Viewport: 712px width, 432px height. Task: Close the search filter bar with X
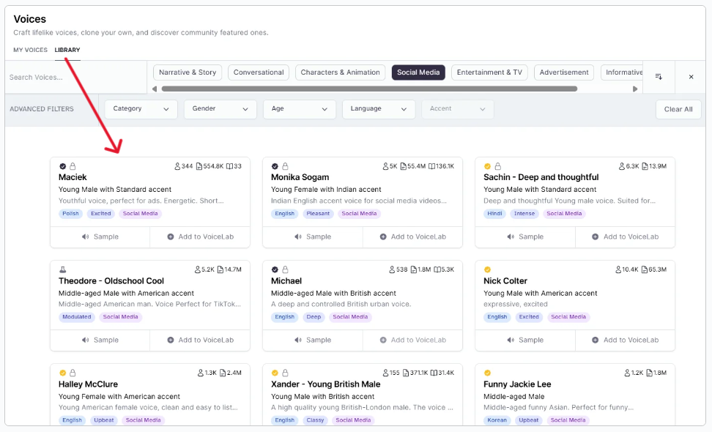691,77
